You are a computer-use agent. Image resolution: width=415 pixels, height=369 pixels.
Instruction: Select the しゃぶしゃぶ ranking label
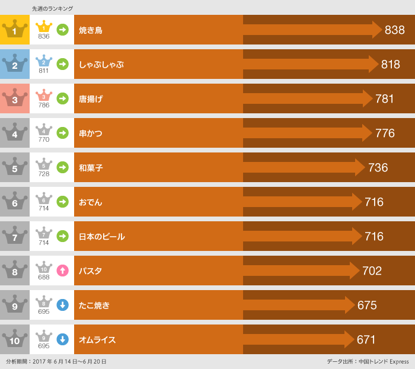[x=101, y=64]
